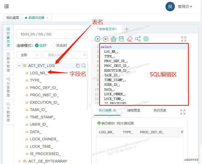The height and width of the screenshot is (164, 202).
Task: Select ACT_GE_BYTEARRAY table name
Action: 48,161
